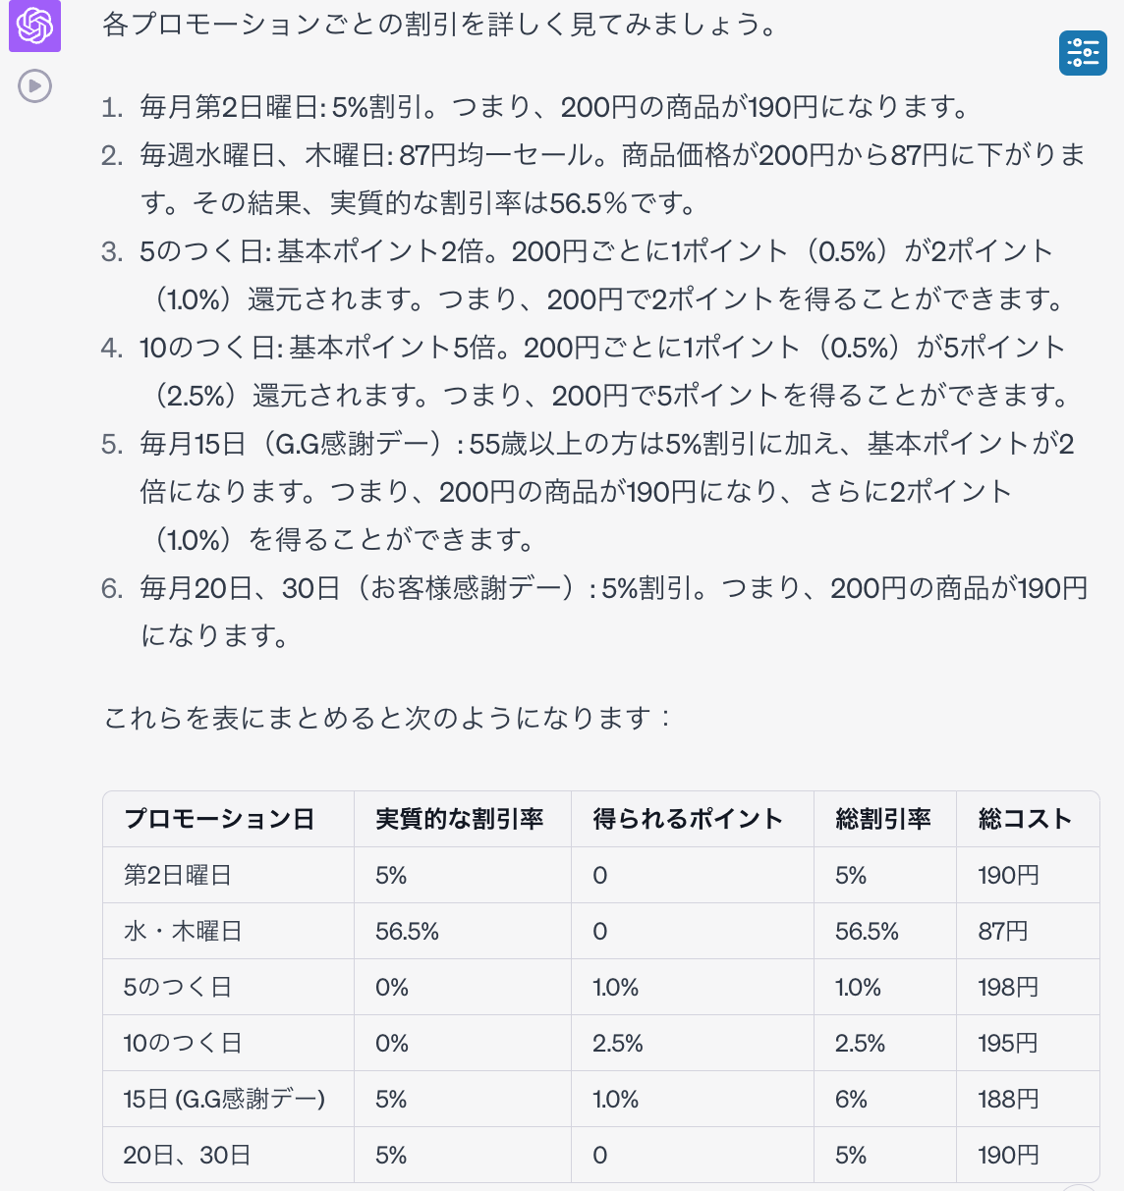Click the purple ChatGPT logo avatar
Image resolution: width=1124 pixels, height=1191 pixels.
coord(34,27)
